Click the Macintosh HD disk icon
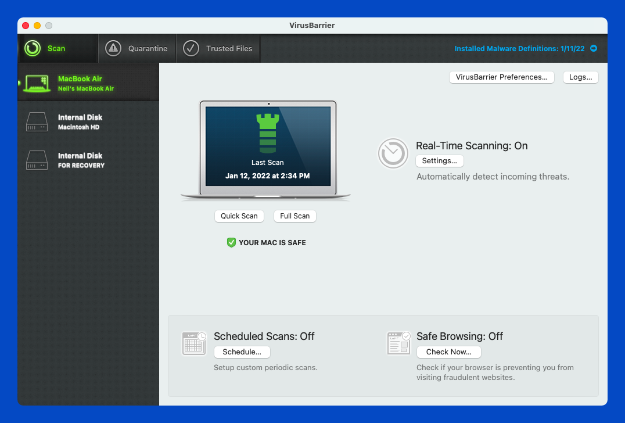625x423 pixels. click(x=37, y=121)
